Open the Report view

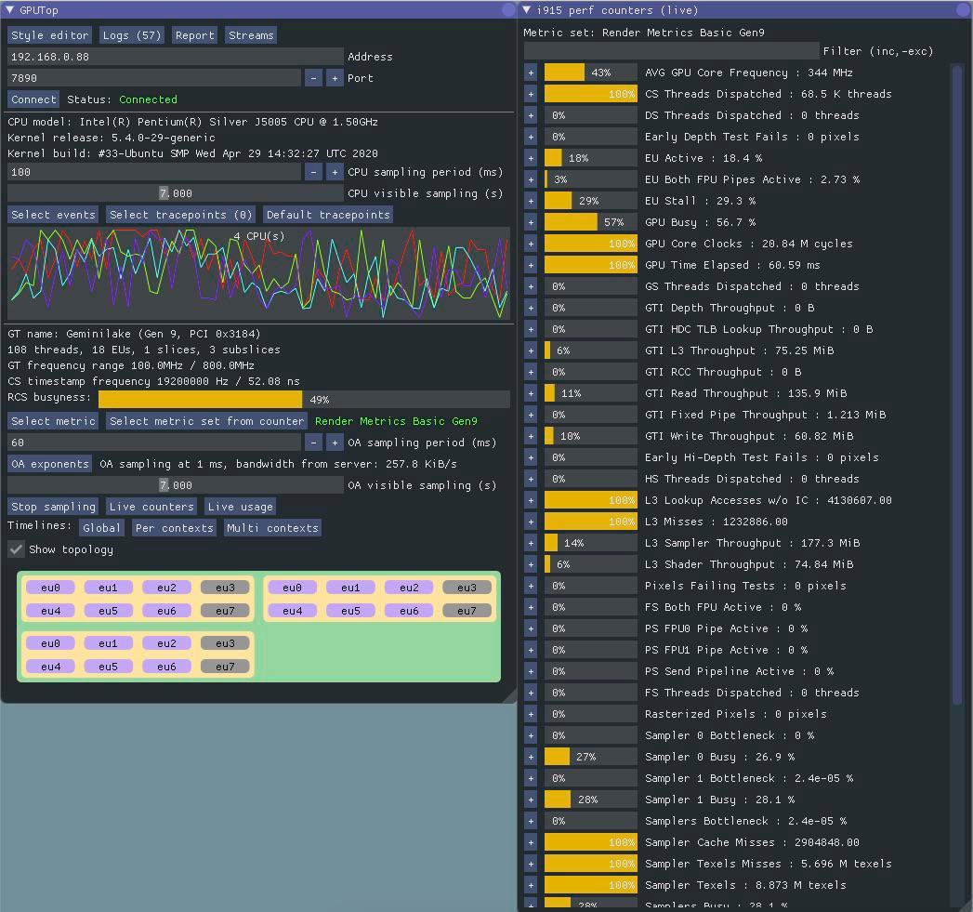[194, 34]
